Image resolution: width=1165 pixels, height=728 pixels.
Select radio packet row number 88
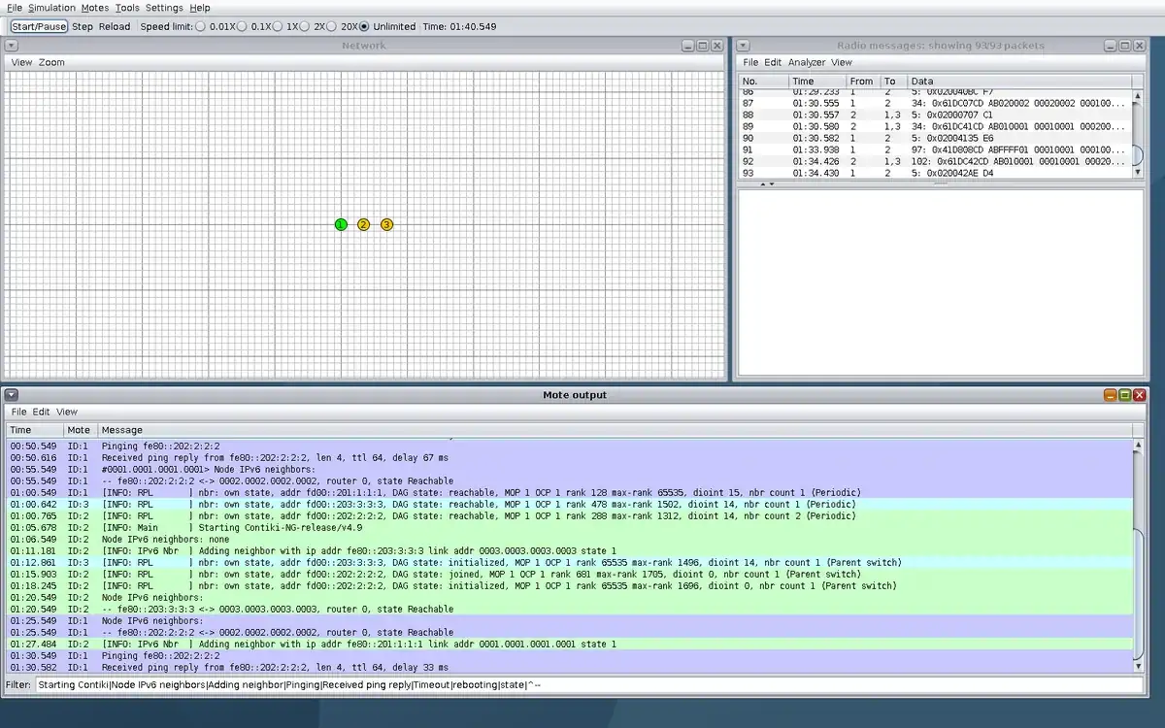[935, 115]
